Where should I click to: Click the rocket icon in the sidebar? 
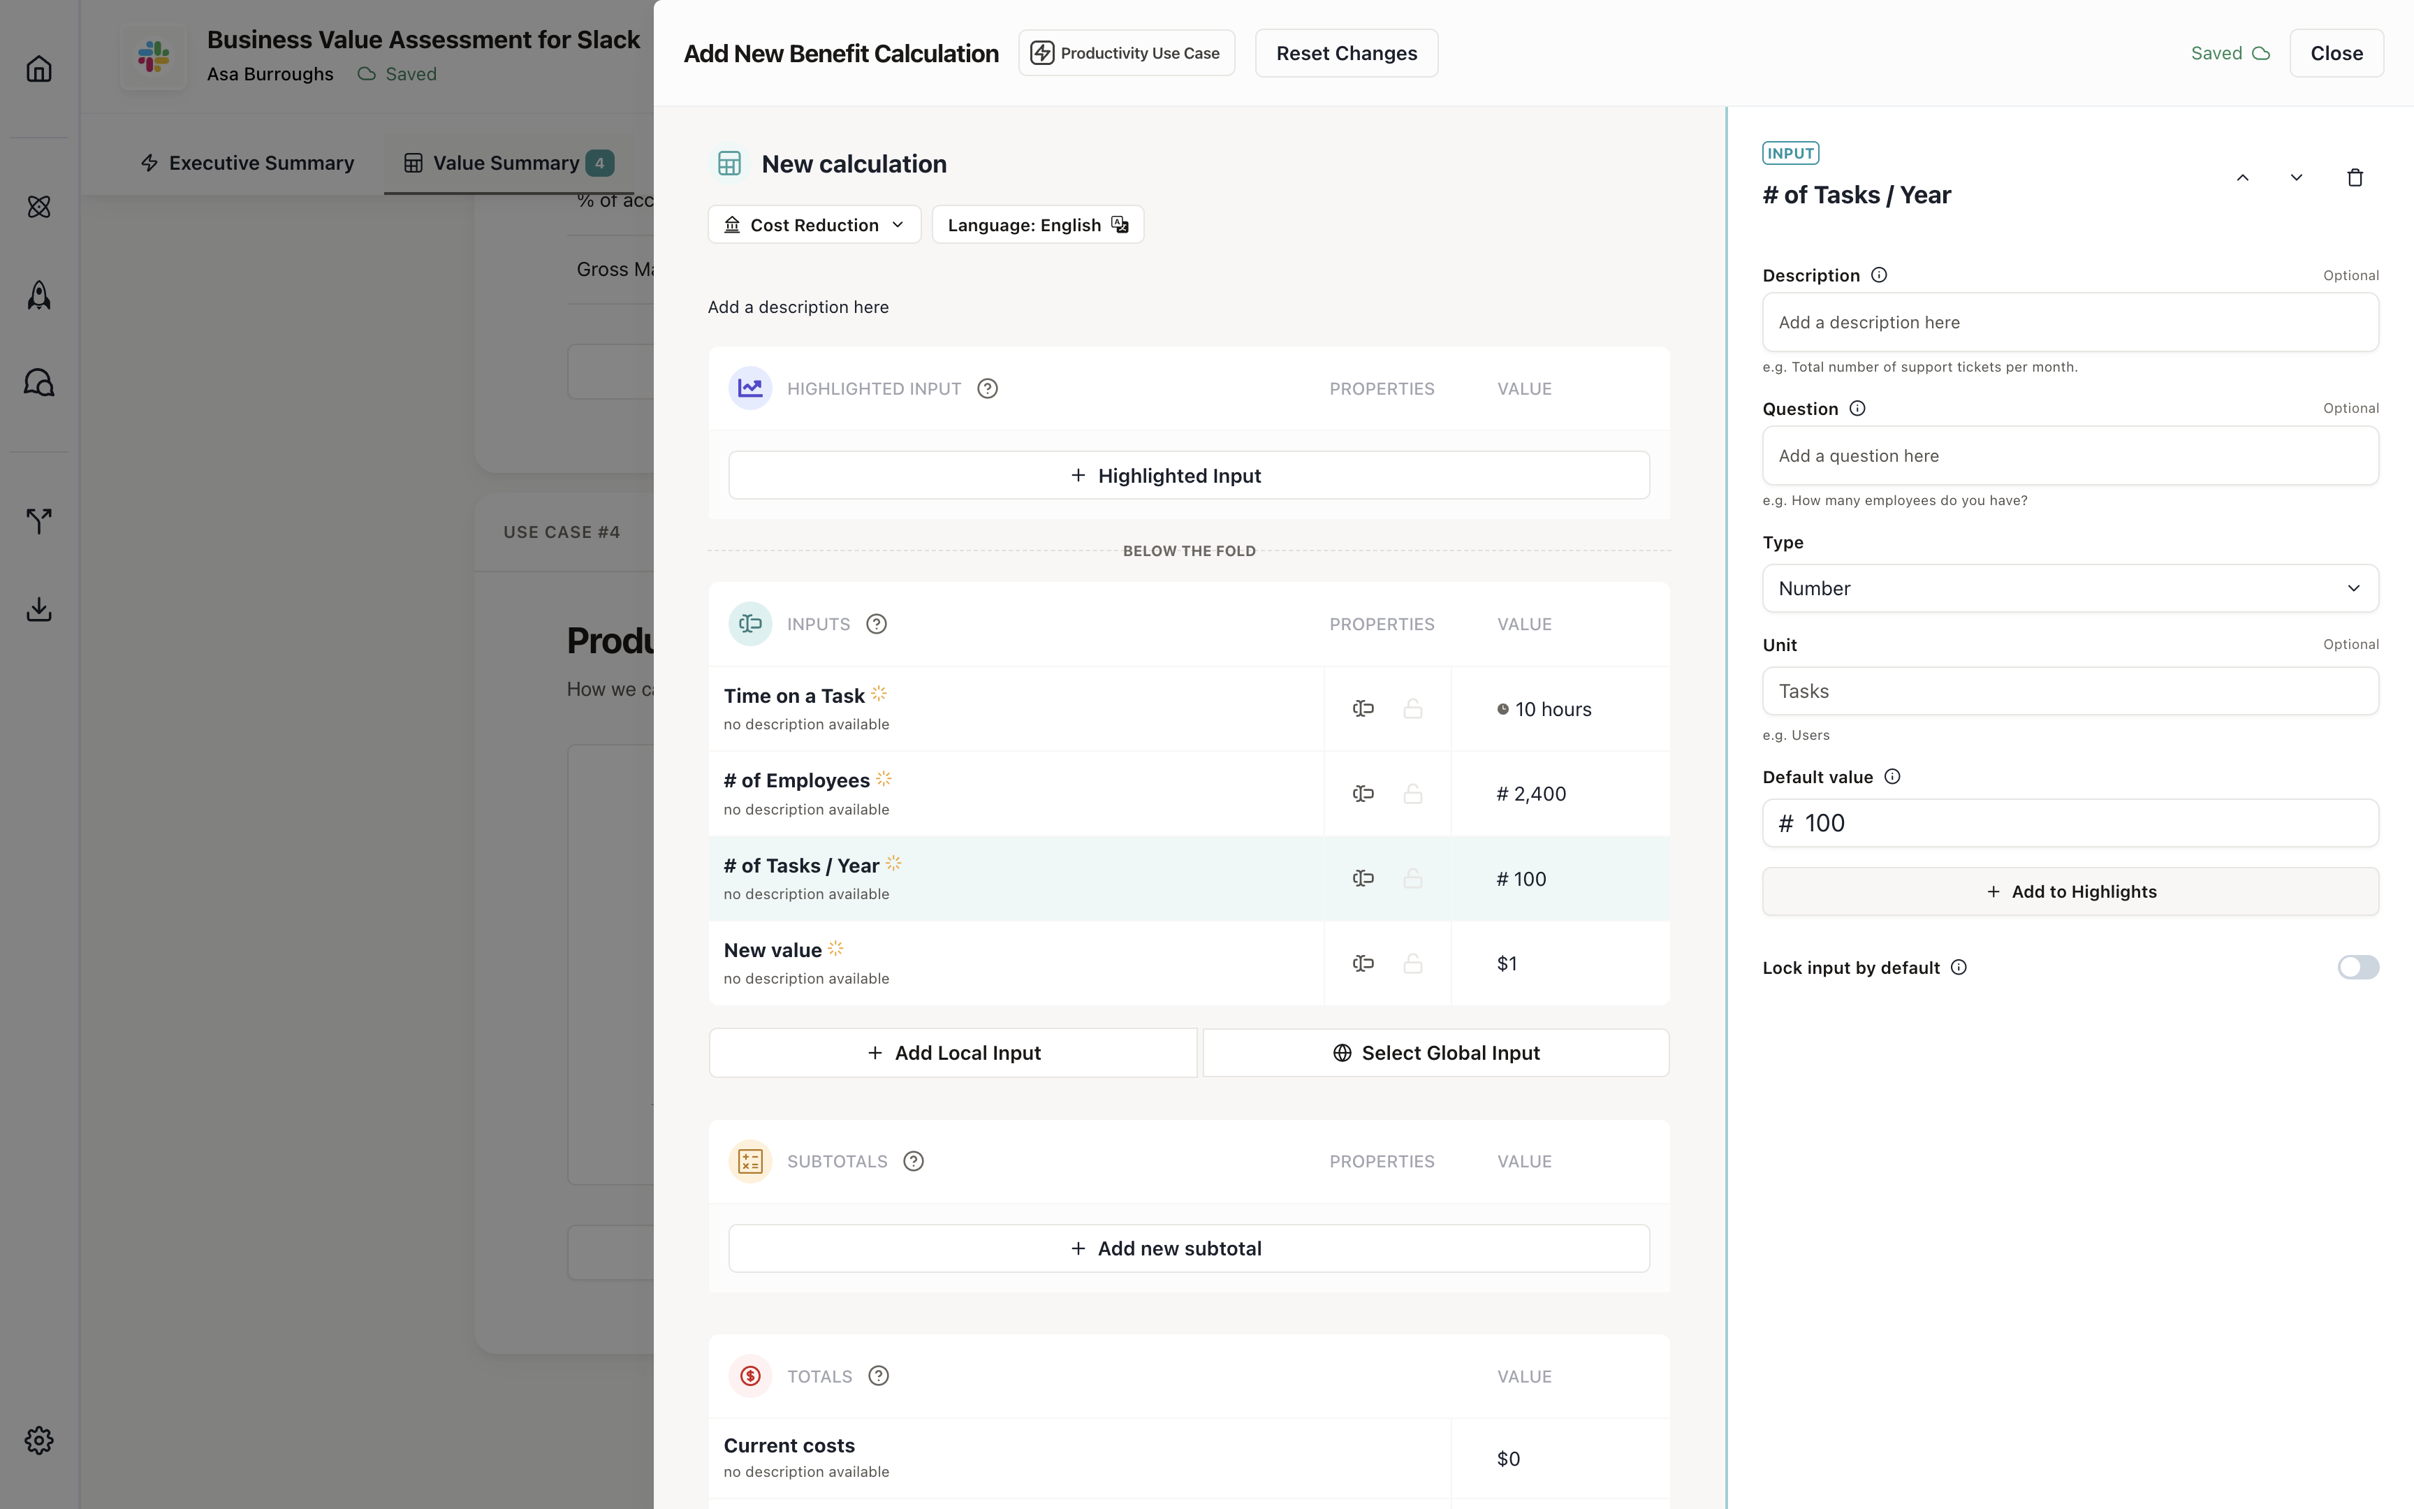[x=39, y=296]
